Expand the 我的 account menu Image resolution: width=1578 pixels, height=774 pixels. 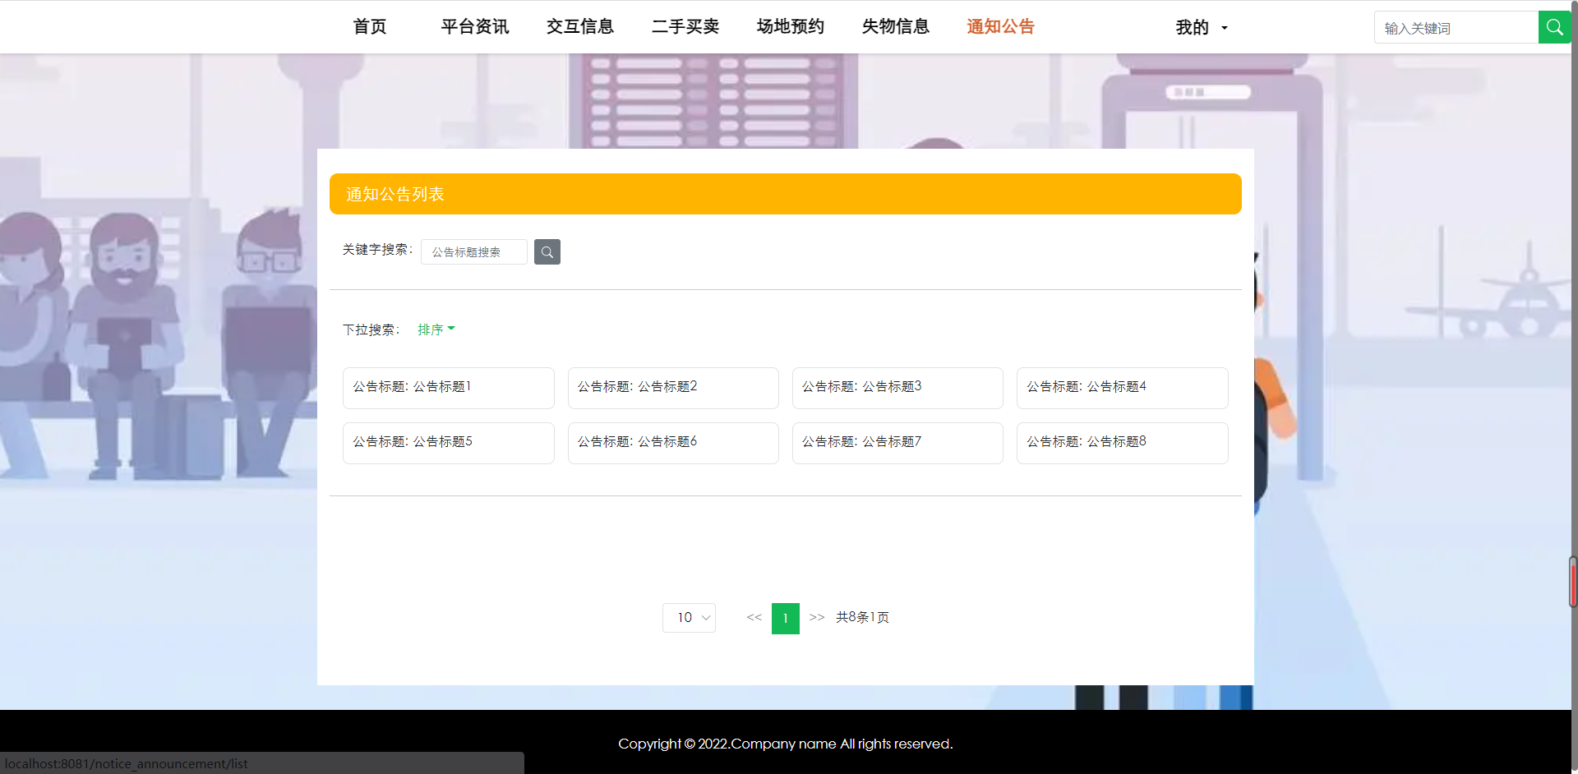coord(1200,26)
